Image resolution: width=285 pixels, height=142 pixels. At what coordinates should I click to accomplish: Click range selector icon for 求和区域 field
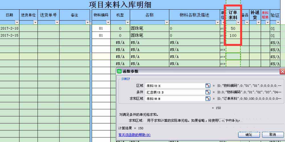208,98
